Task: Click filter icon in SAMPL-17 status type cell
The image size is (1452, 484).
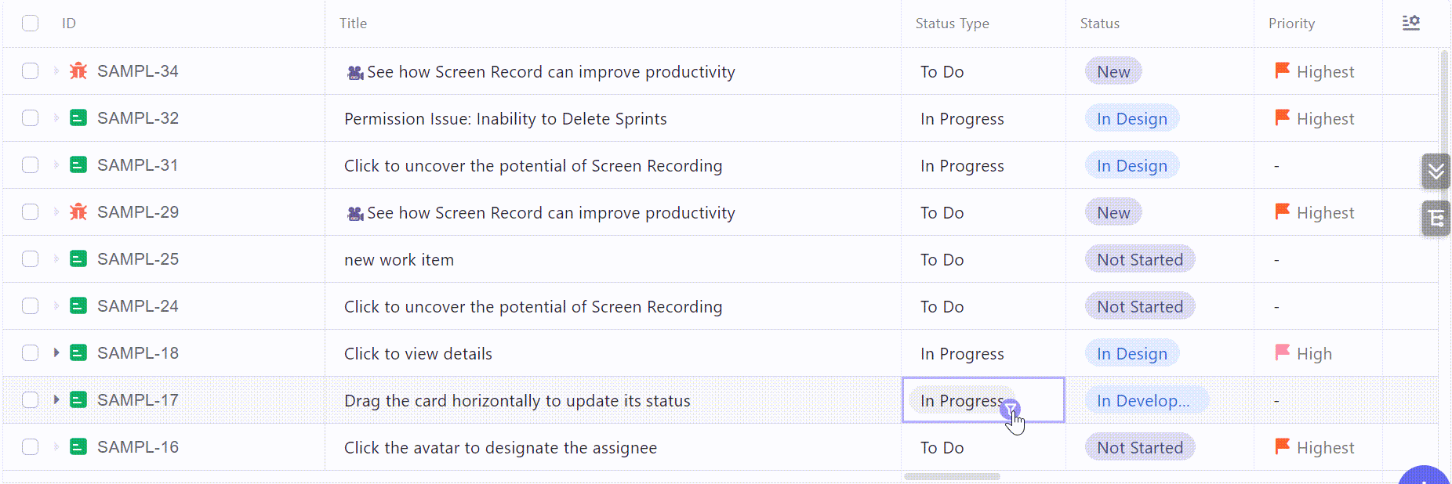Action: tap(1011, 408)
